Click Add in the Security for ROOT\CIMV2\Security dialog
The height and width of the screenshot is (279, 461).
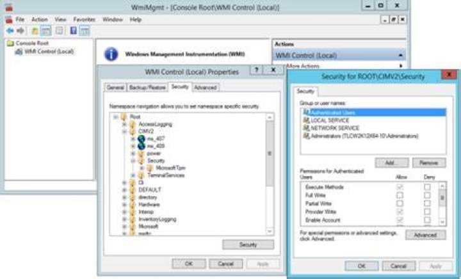pyautogui.click(x=392, y=163)
